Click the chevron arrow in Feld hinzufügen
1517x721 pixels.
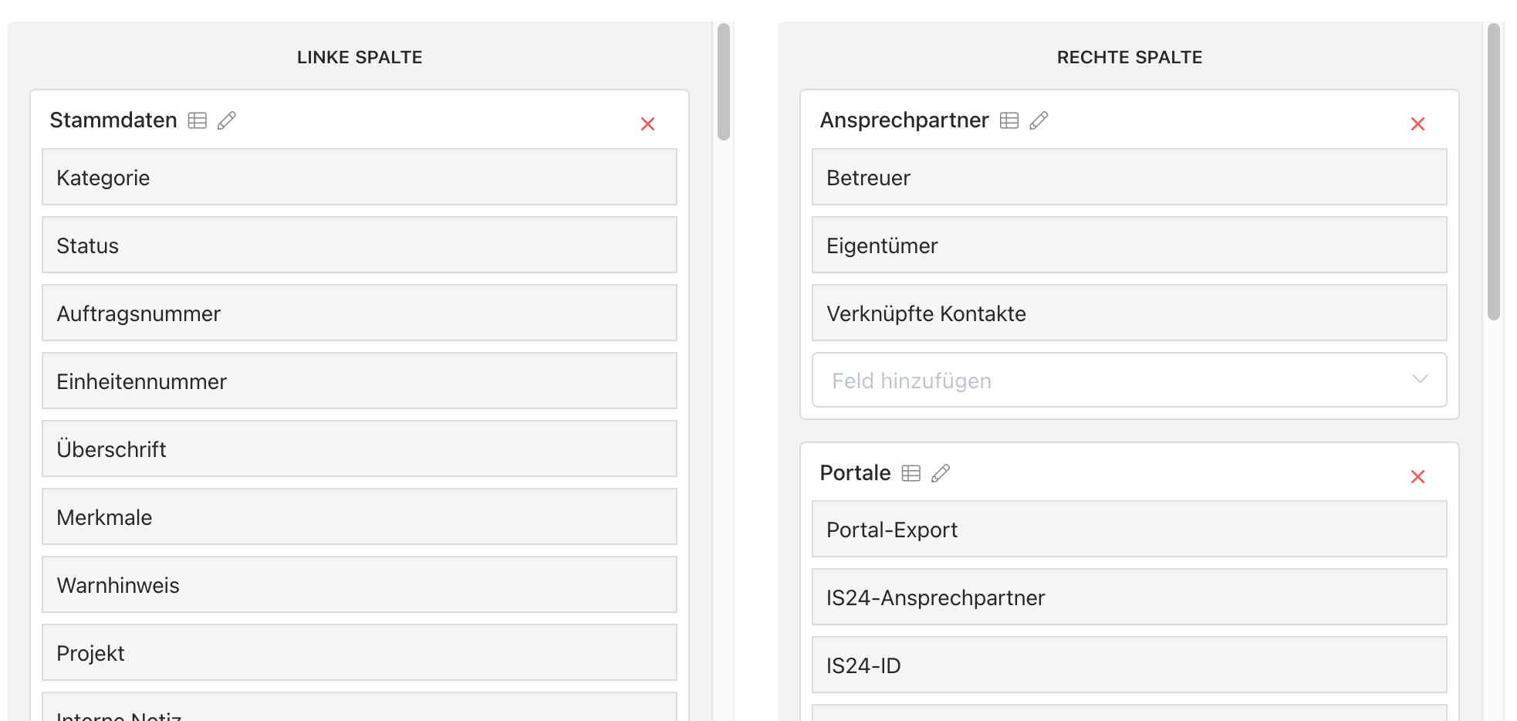pos(1420,379)
